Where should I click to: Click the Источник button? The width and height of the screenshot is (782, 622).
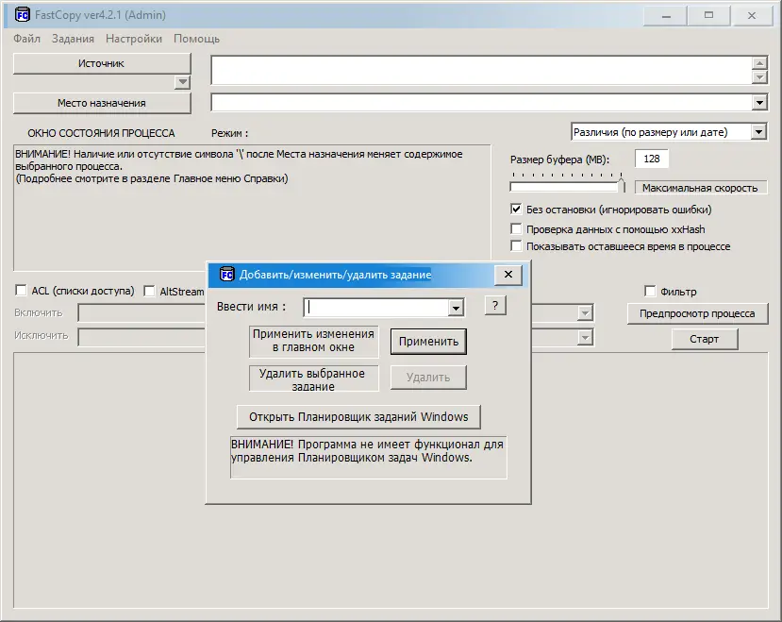[102, 63]
